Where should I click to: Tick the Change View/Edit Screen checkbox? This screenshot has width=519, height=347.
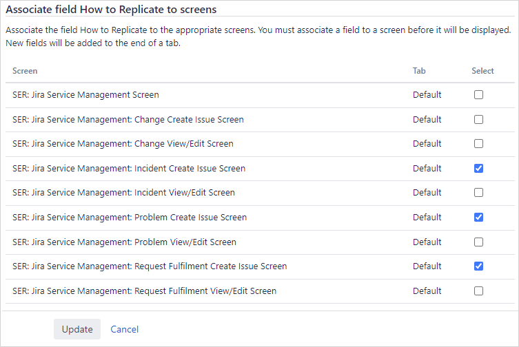[x=478, y=144]
